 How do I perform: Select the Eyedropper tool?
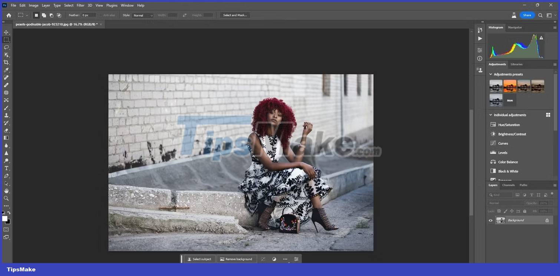(6, 70)
